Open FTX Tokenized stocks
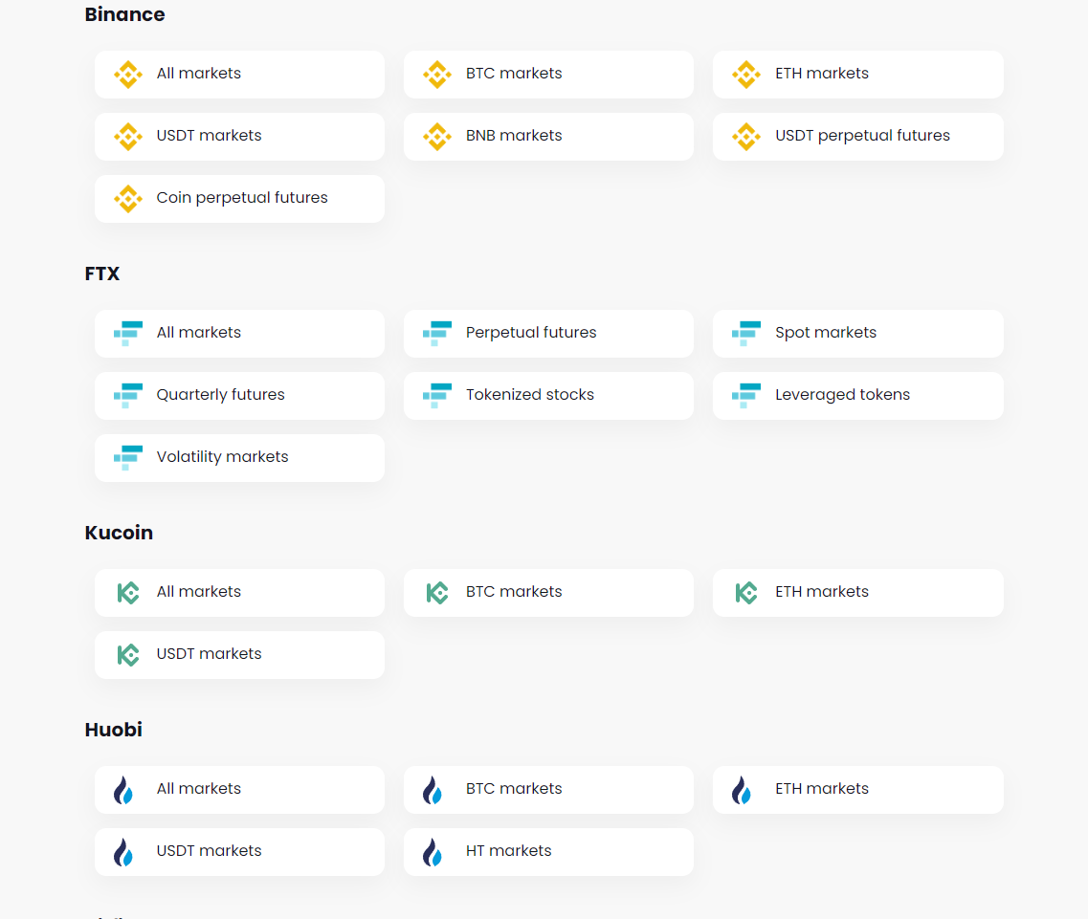 click(548, 395)
